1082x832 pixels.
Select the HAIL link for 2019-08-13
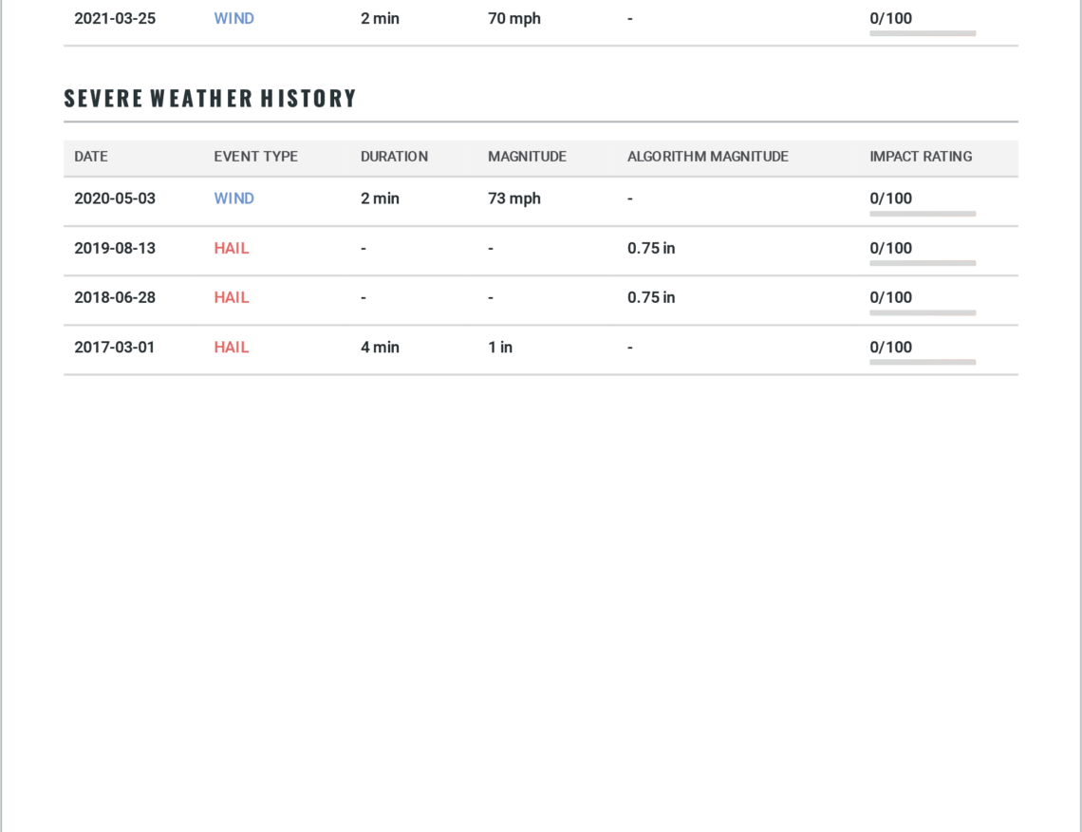pos(231,248)
